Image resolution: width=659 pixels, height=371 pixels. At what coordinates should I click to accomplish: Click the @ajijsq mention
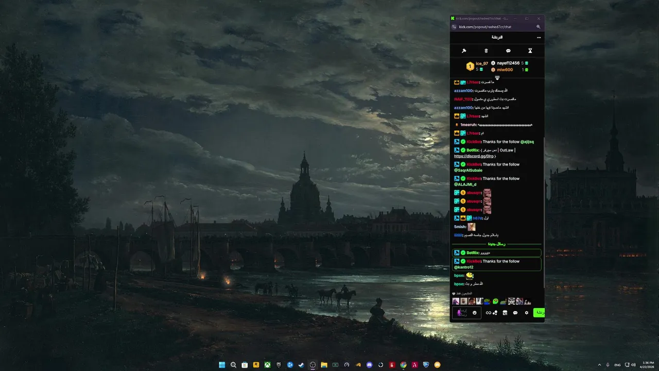[x=527, y=142]
